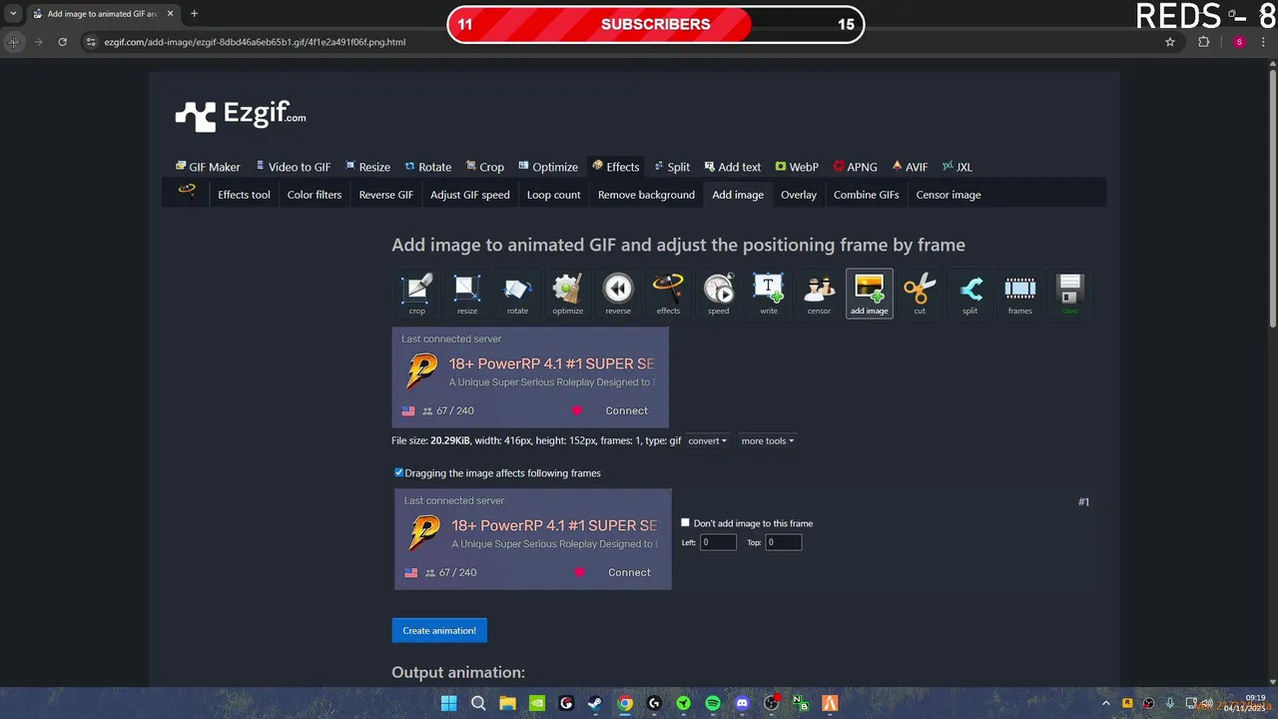1278x719 pixels.
Task: Go to Loop count submenu link
Action: [x=553, y=195]
